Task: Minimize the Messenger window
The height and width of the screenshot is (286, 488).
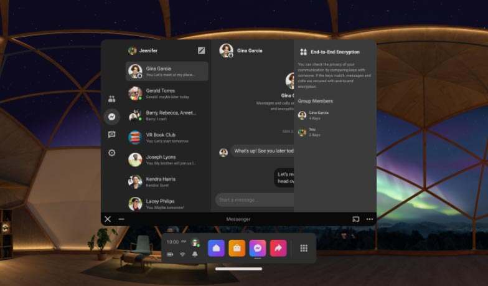Action: point(121,219)
